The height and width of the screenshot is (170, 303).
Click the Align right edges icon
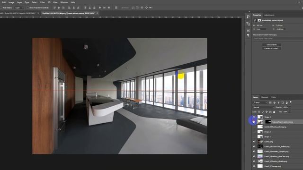(x=78, y=8)
